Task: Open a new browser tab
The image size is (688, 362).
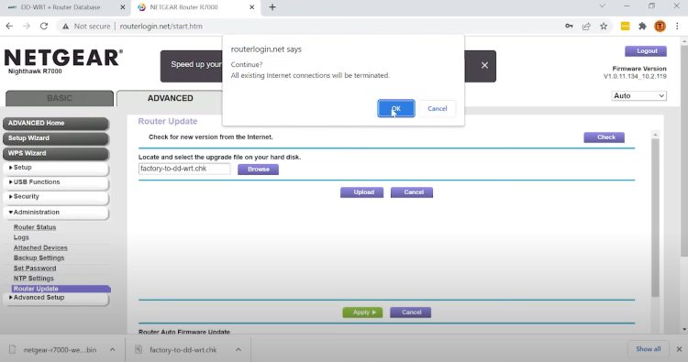Action: [x=272, y=7]
